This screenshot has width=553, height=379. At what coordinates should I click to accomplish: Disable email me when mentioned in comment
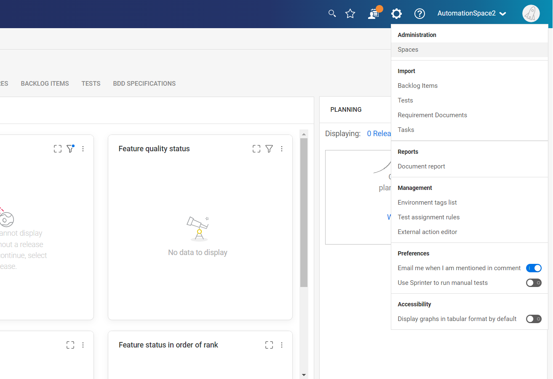533,268
